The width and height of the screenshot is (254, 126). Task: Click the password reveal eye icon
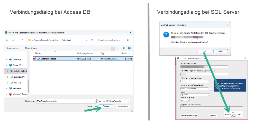pyautogui.click(x=211, y=89)
